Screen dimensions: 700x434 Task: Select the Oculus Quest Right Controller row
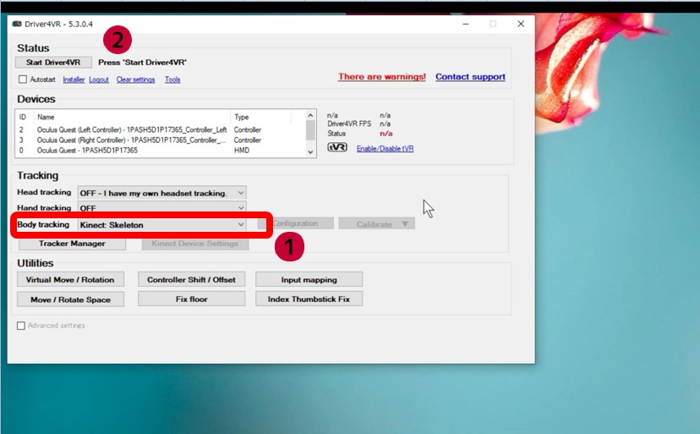click(161, 140)
